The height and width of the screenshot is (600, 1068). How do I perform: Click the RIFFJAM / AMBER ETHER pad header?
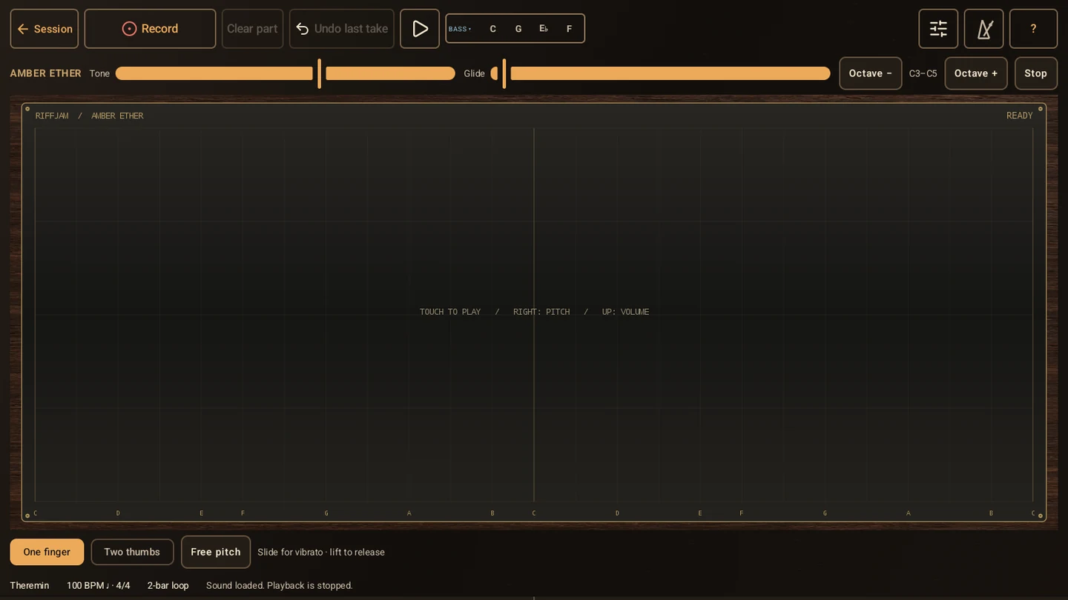[x=90, y=116]
